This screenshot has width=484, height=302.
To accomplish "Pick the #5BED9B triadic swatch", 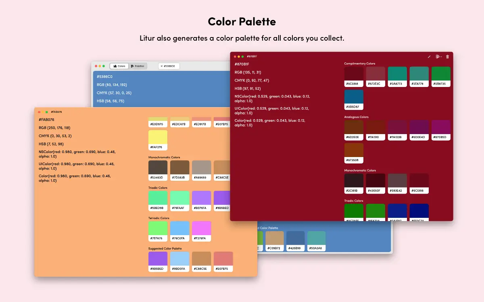I will 158,201.
